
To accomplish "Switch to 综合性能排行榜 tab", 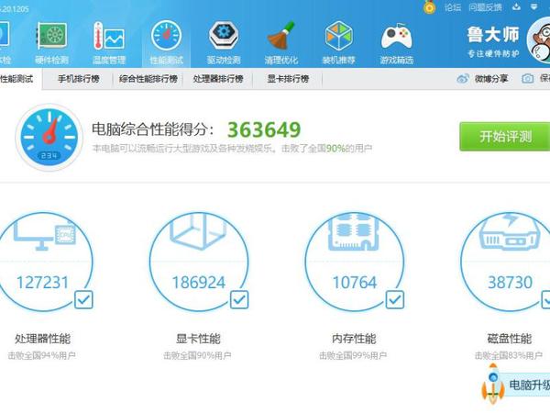I will pos(148,79).
